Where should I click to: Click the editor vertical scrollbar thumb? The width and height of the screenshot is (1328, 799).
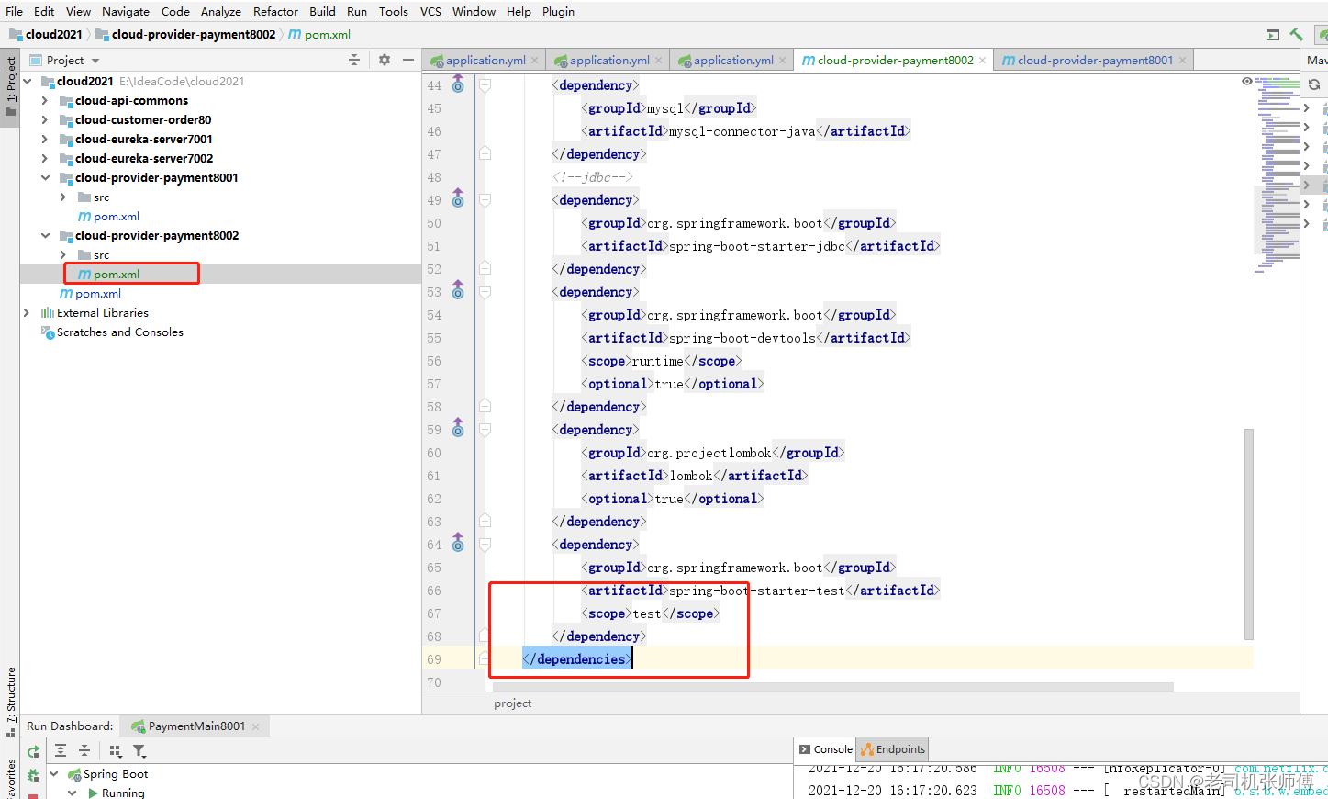[x=1249, y=534]
